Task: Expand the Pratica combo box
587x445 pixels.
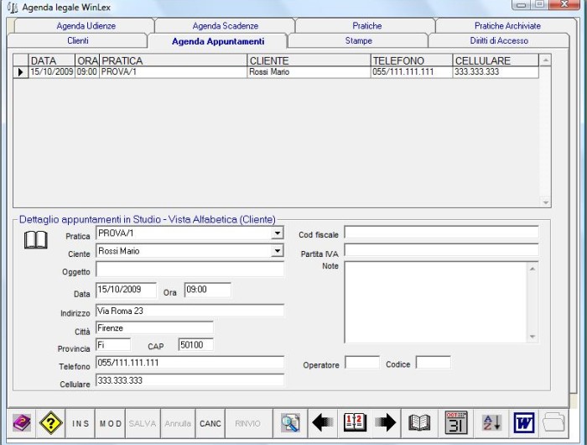Action: (x=277, y=233)
